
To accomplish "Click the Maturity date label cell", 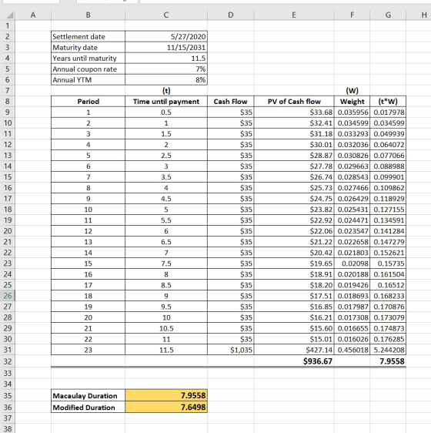I will coord(88,47).
